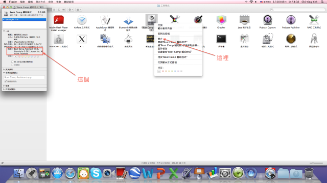
Task: Collapse the Spotlight comments section
Action: coord(4,19)
